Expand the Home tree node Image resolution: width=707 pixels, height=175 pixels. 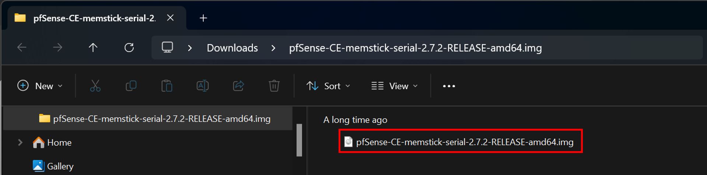[20, 142]
